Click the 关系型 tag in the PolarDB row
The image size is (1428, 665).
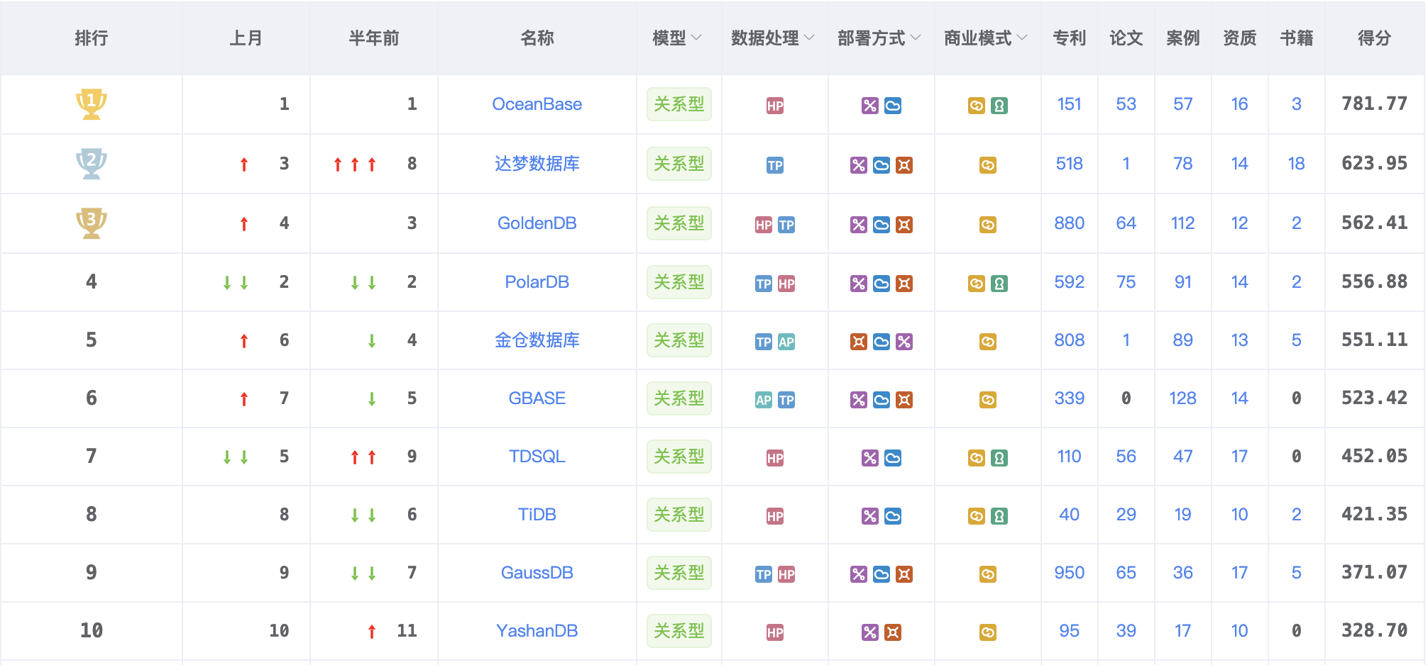679,282
